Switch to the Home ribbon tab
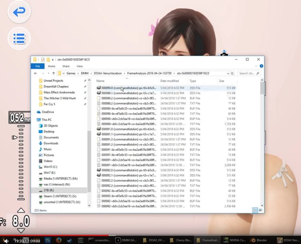The height and width of the screenshot is (244, 301). click(x=51, y=66)
